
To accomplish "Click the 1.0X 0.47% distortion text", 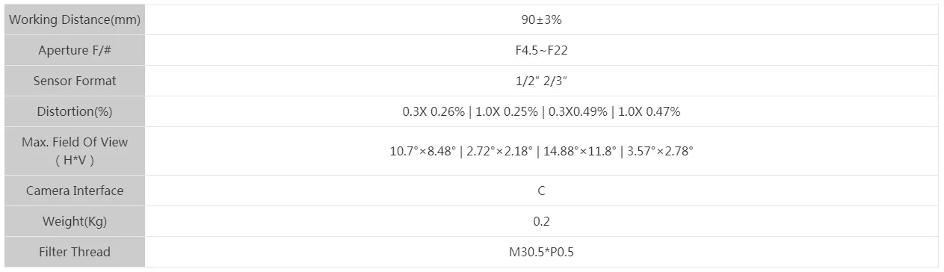I will [x=650, y=111].
